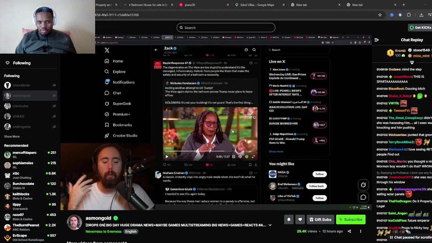Click the Get KICKs button
The image size is (432, 243).
click(420, 28)
